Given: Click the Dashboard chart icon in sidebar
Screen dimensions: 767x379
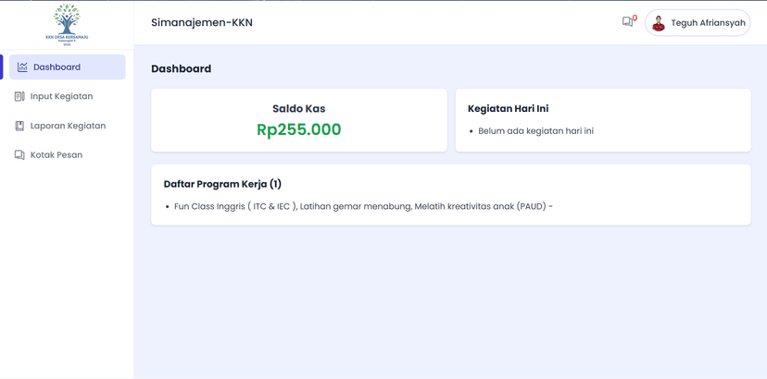Looking at the screenshot, I should [22, 67].
